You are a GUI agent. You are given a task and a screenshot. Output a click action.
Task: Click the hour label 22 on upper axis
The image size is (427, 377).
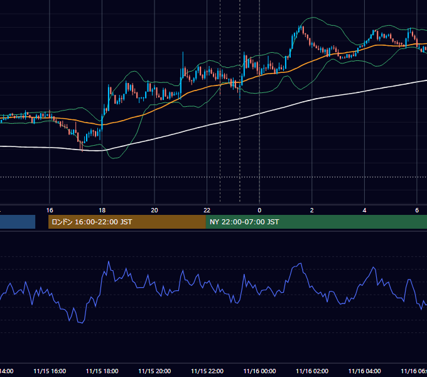207,210
